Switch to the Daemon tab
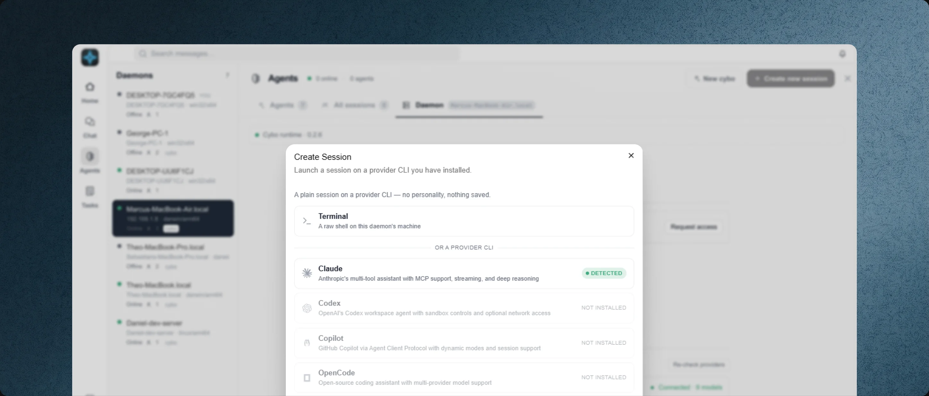The image size is (929, 396). pos(469,105)
